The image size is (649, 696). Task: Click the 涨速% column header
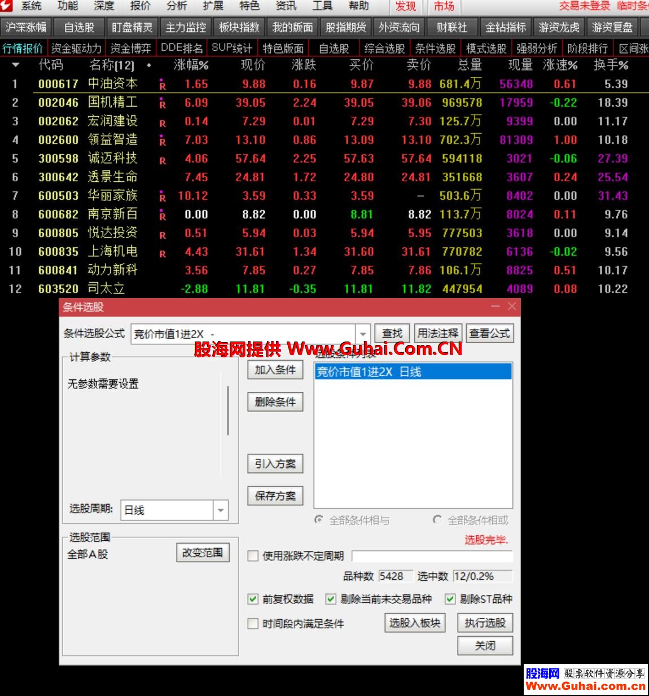pyautogui.click(x=560, y=65)
